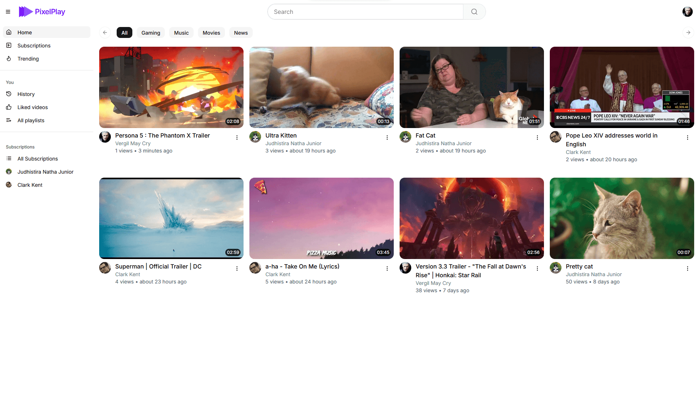Click channel avatar beside Persona 5 title

click(105, 137)
